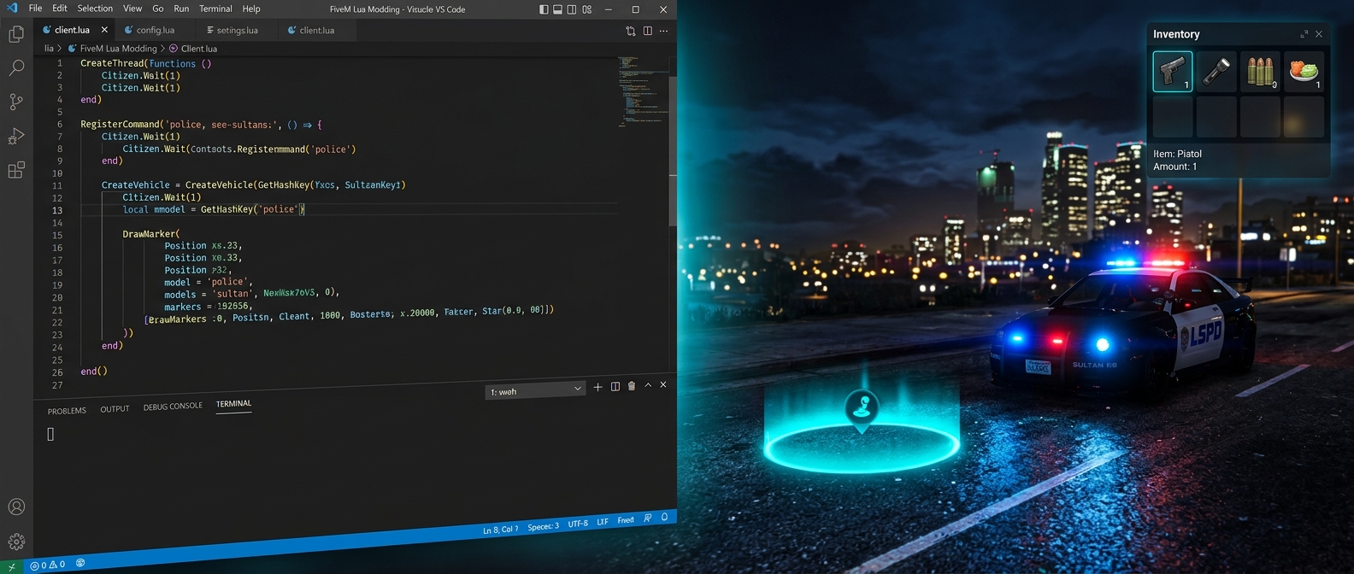The image size is (1354, 574).
Task: Split the editor to the right
Action: click(648, 31)
